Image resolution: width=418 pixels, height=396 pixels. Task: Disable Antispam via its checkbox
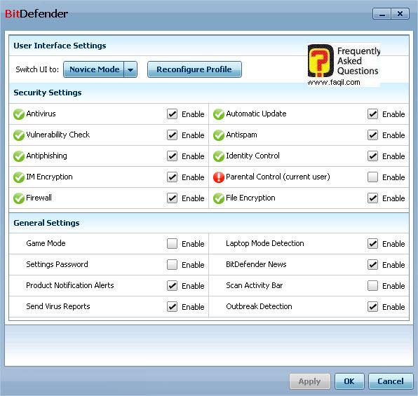tap(372, 135)
